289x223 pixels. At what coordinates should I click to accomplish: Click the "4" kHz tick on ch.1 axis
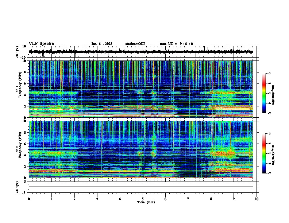25,95
